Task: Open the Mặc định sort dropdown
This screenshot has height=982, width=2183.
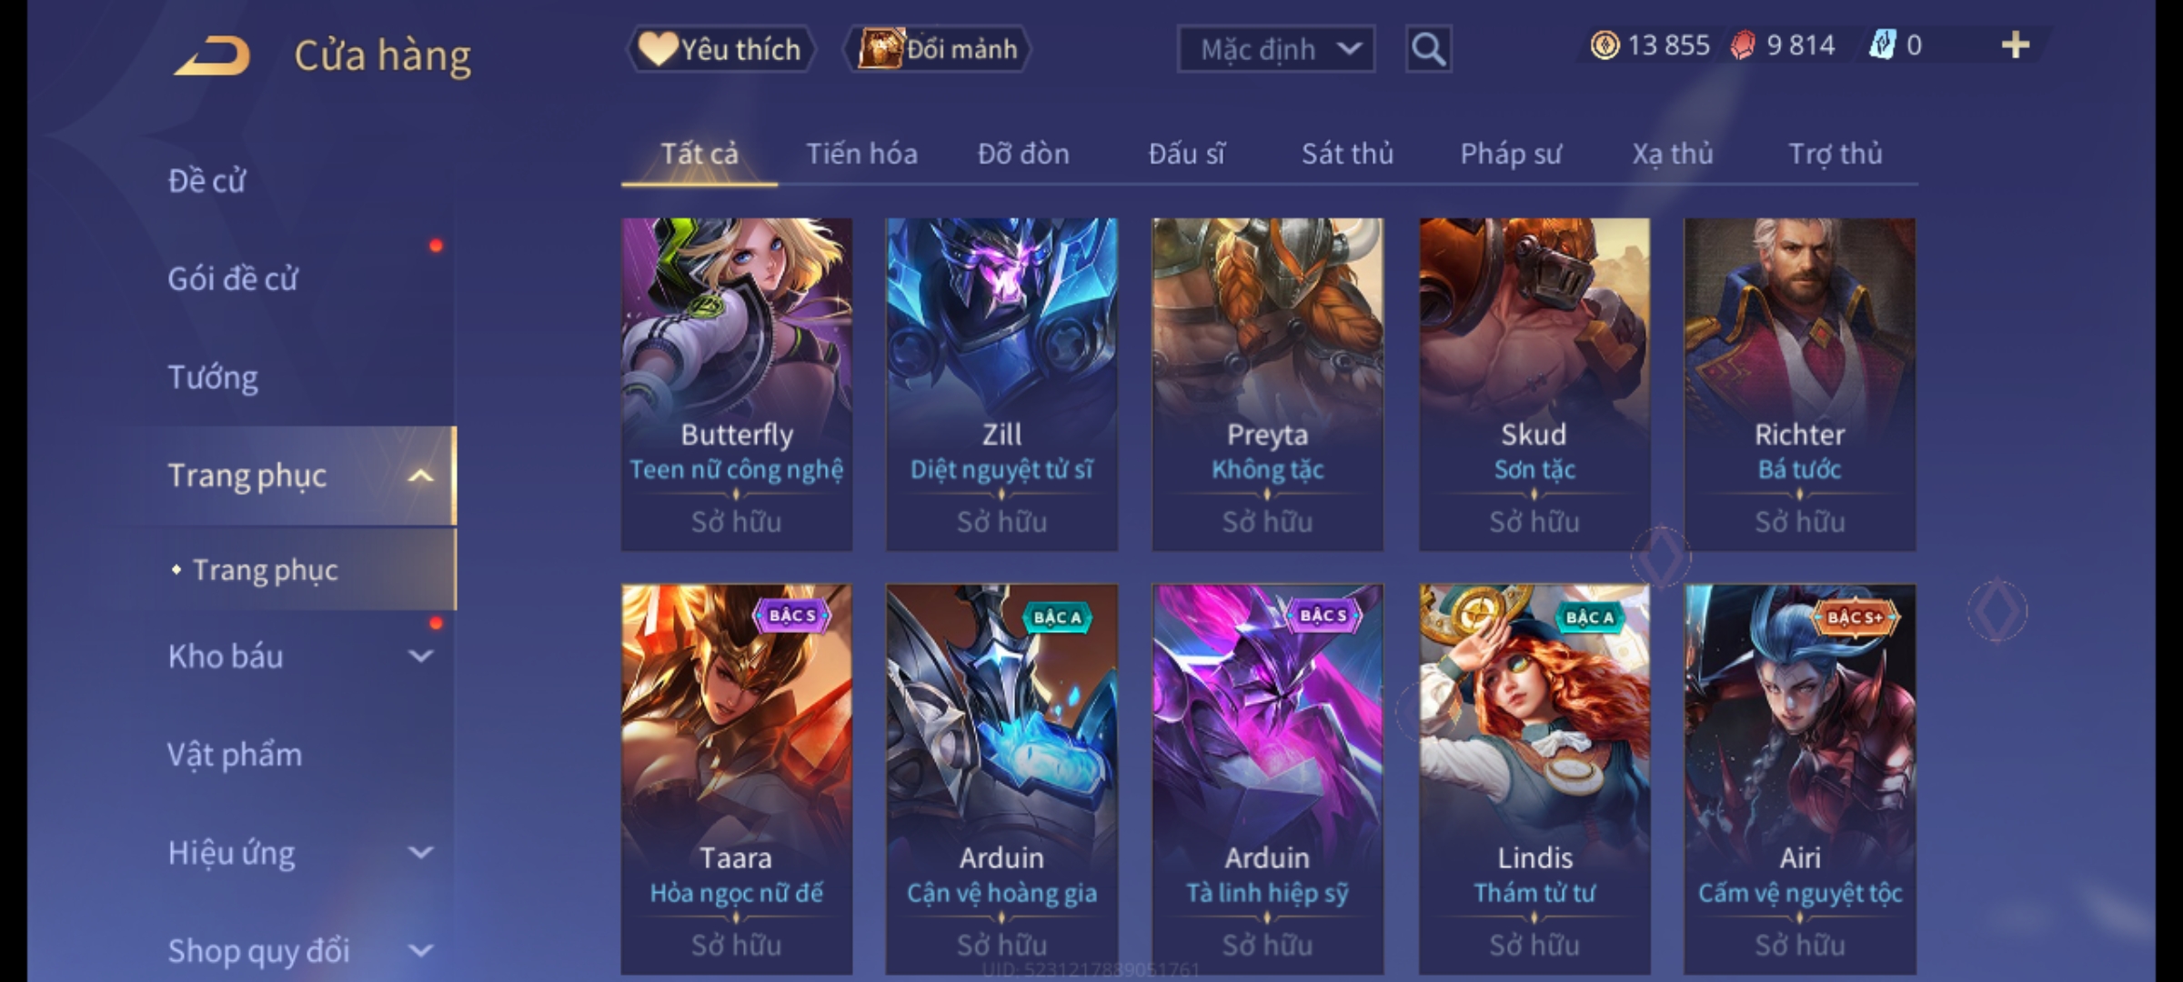Action: click(x=1275, y=49)
